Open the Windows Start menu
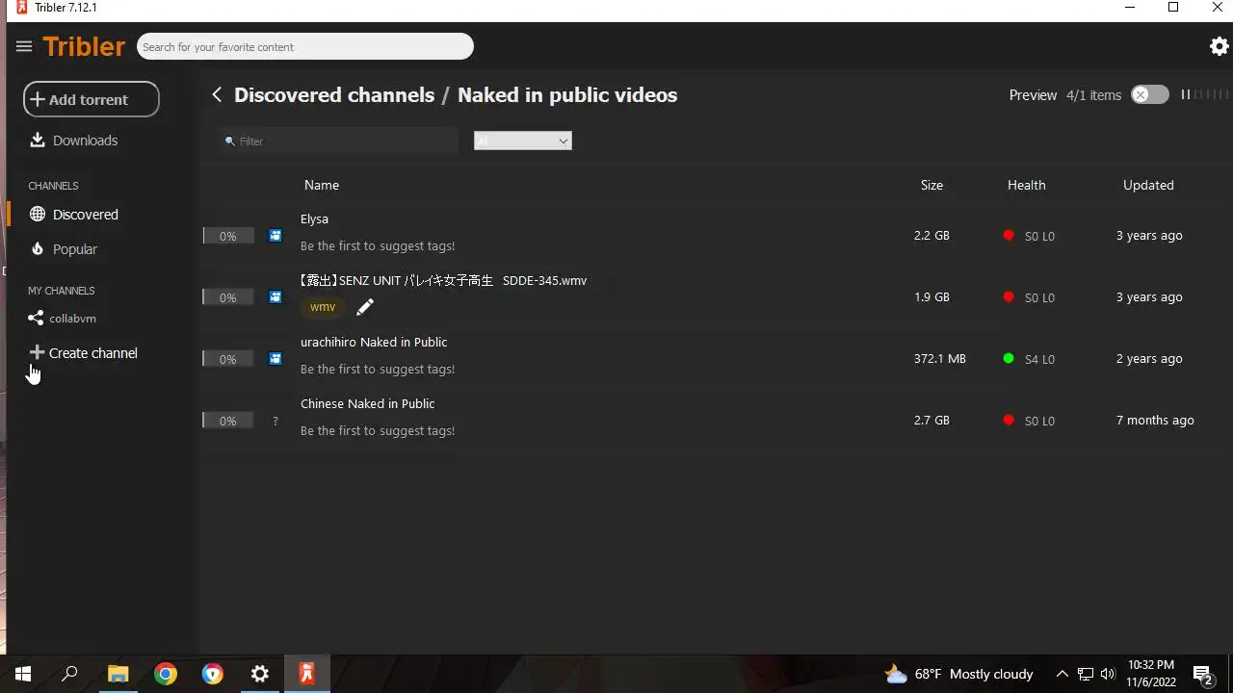Viewport: 1233px width, 693px height. pyautogui.click(x=23, y=674)
